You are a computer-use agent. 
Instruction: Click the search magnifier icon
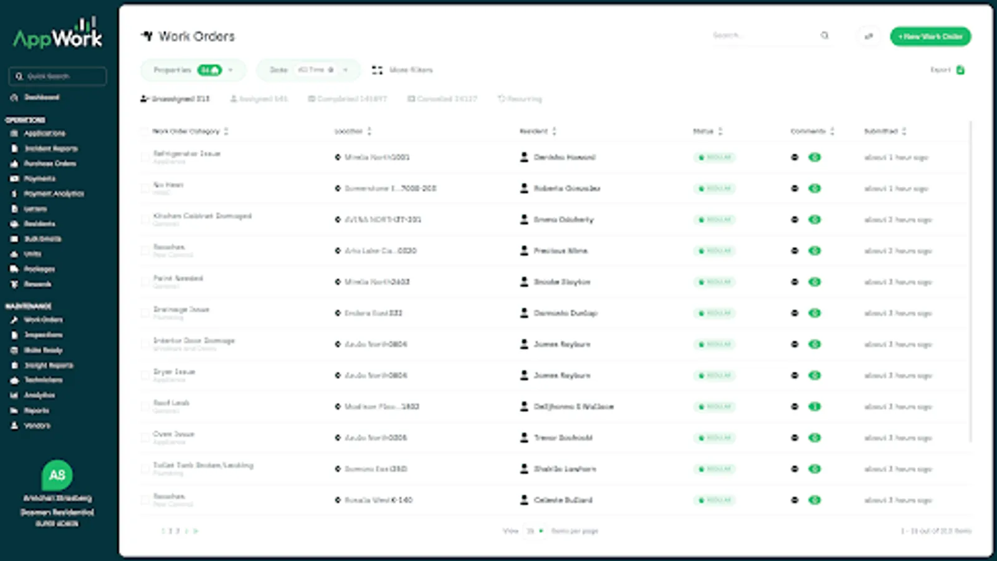(824, 36)
